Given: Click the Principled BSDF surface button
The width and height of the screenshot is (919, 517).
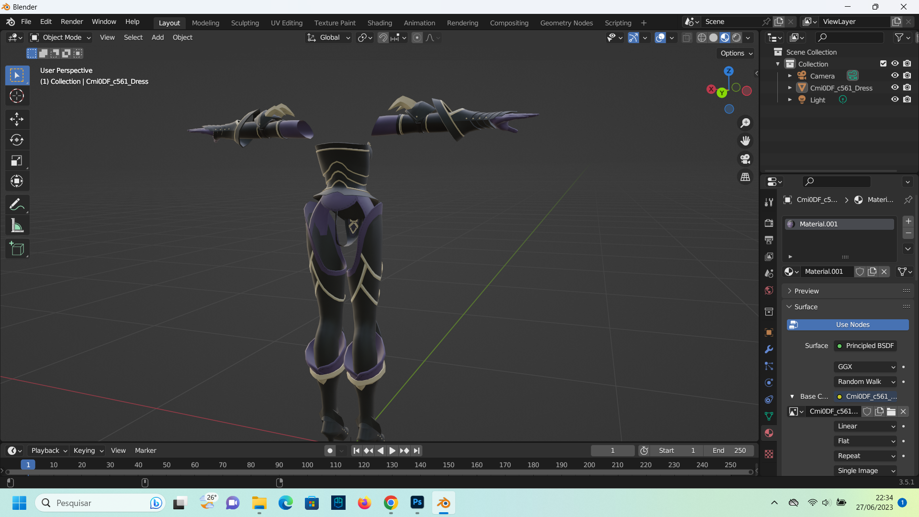Looking at the screenshot, I should pyautogui.click(x=865, y=346).
